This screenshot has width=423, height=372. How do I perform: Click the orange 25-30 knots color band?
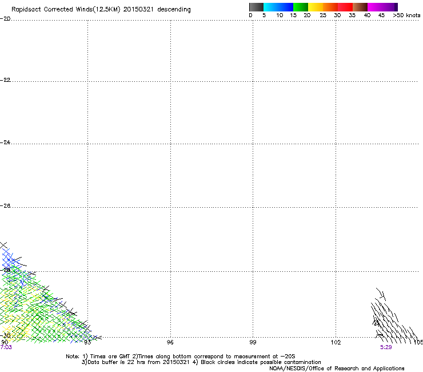click(330, 7)
